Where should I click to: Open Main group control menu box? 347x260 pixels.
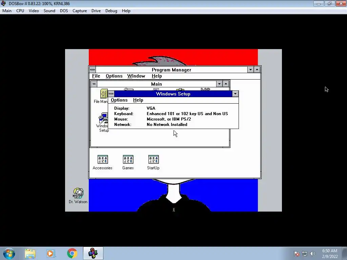(94, 84)
